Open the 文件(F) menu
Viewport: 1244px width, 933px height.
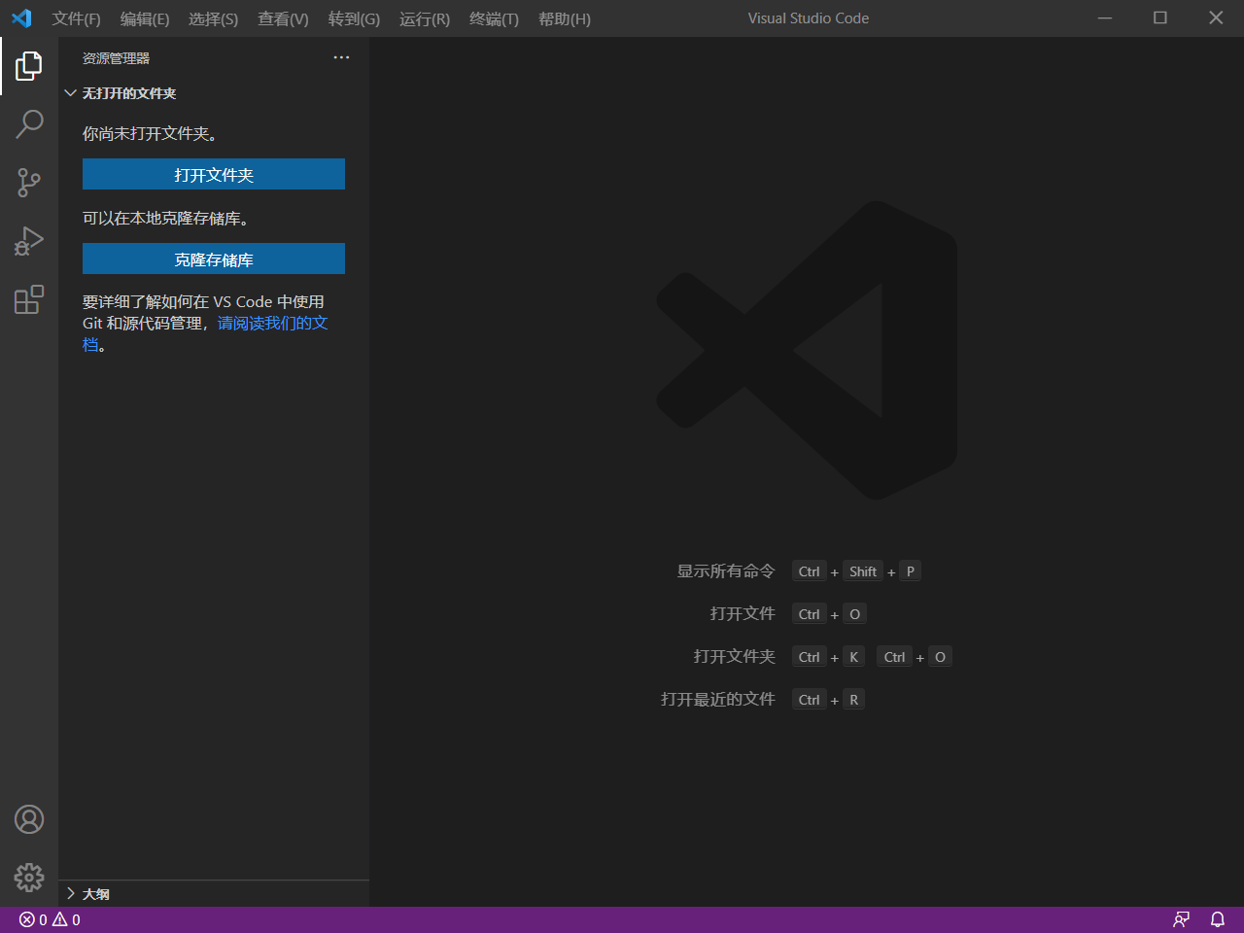click(77, 18)
